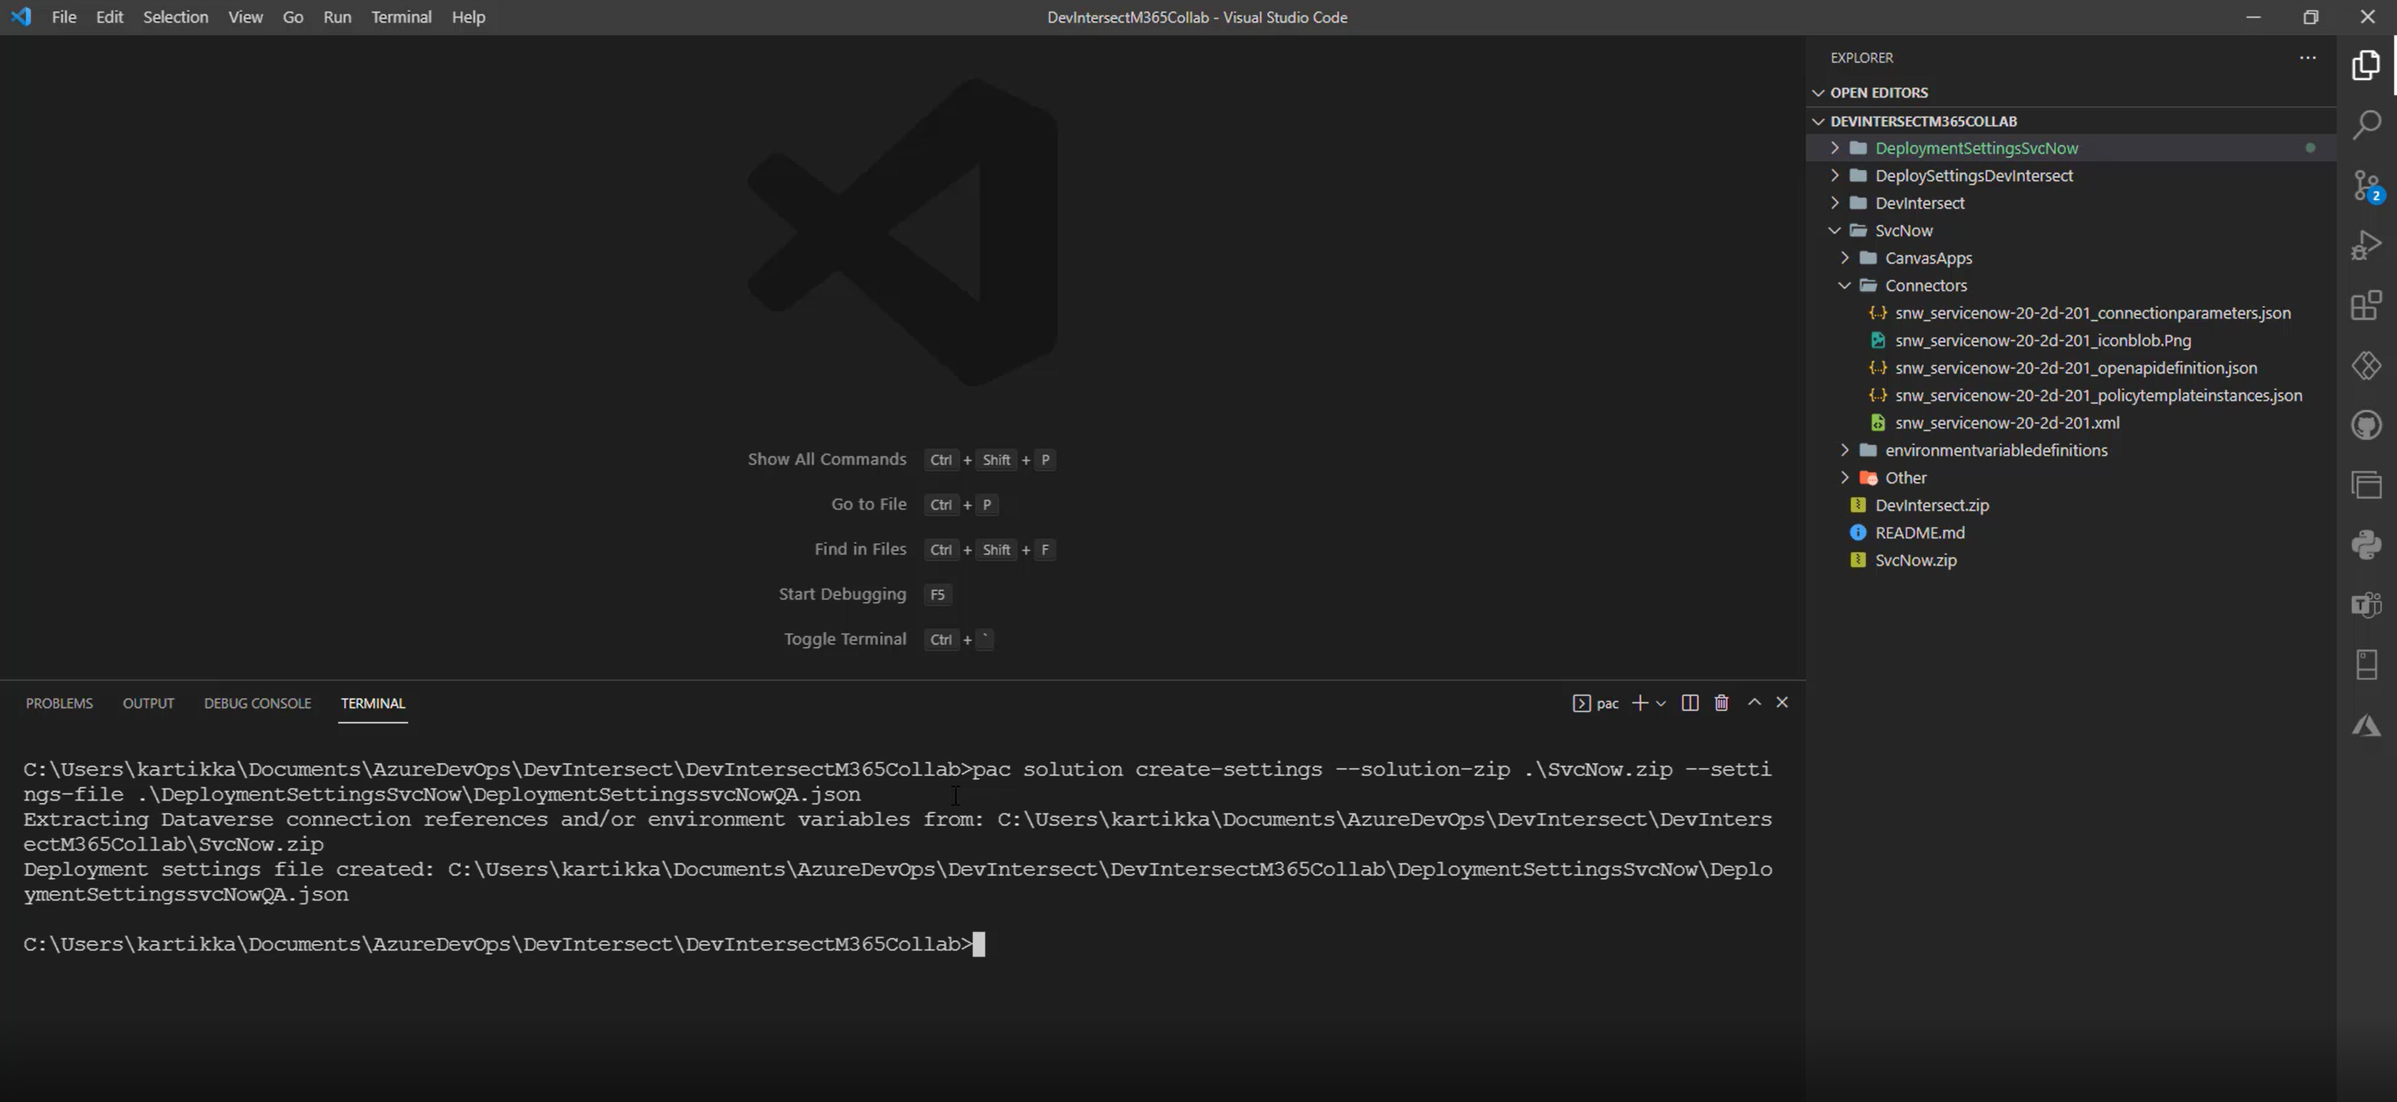Open the Terminal menu
Image resolution: width=2397 pixels, height=1102 pixels.
tap(401, 17)
